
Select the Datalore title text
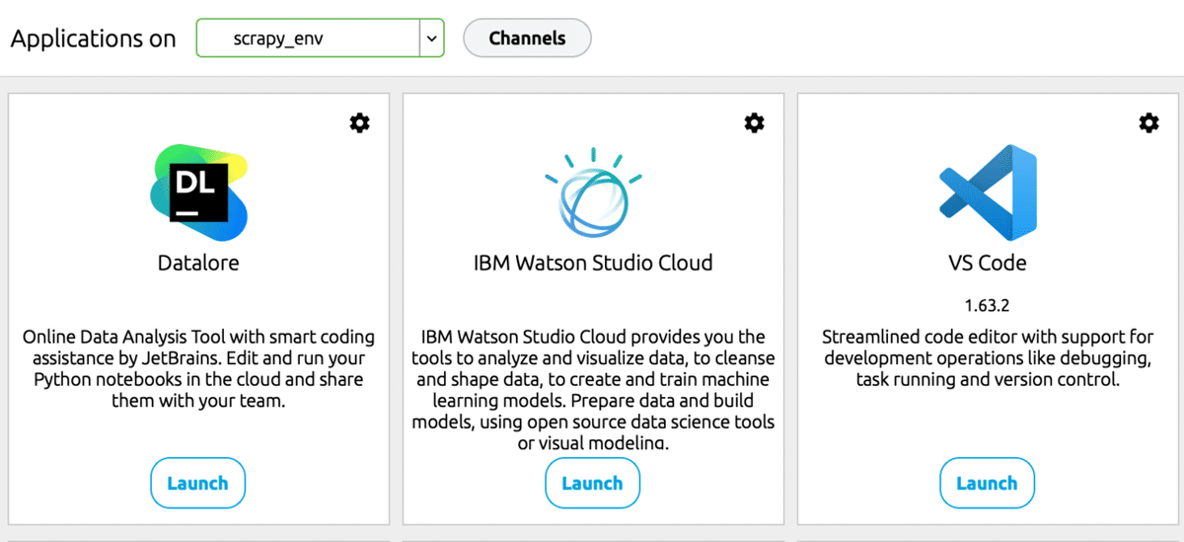pyautogui.click(x=198, y=264)
